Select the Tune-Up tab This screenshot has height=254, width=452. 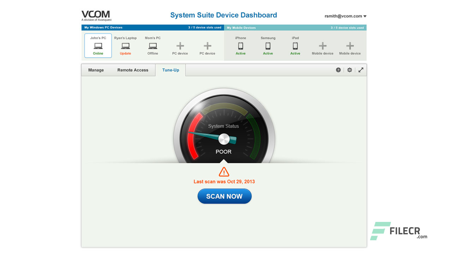coord(171,70)
